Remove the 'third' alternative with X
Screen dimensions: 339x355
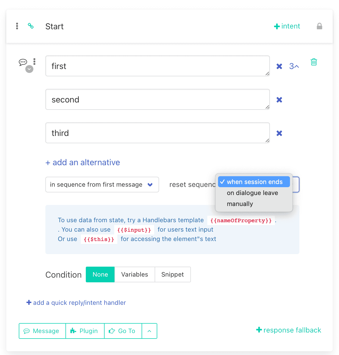point(279,133)
